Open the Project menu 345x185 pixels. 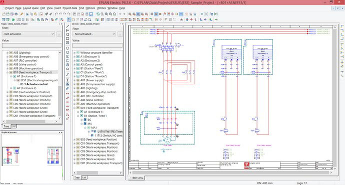(9, 8)
